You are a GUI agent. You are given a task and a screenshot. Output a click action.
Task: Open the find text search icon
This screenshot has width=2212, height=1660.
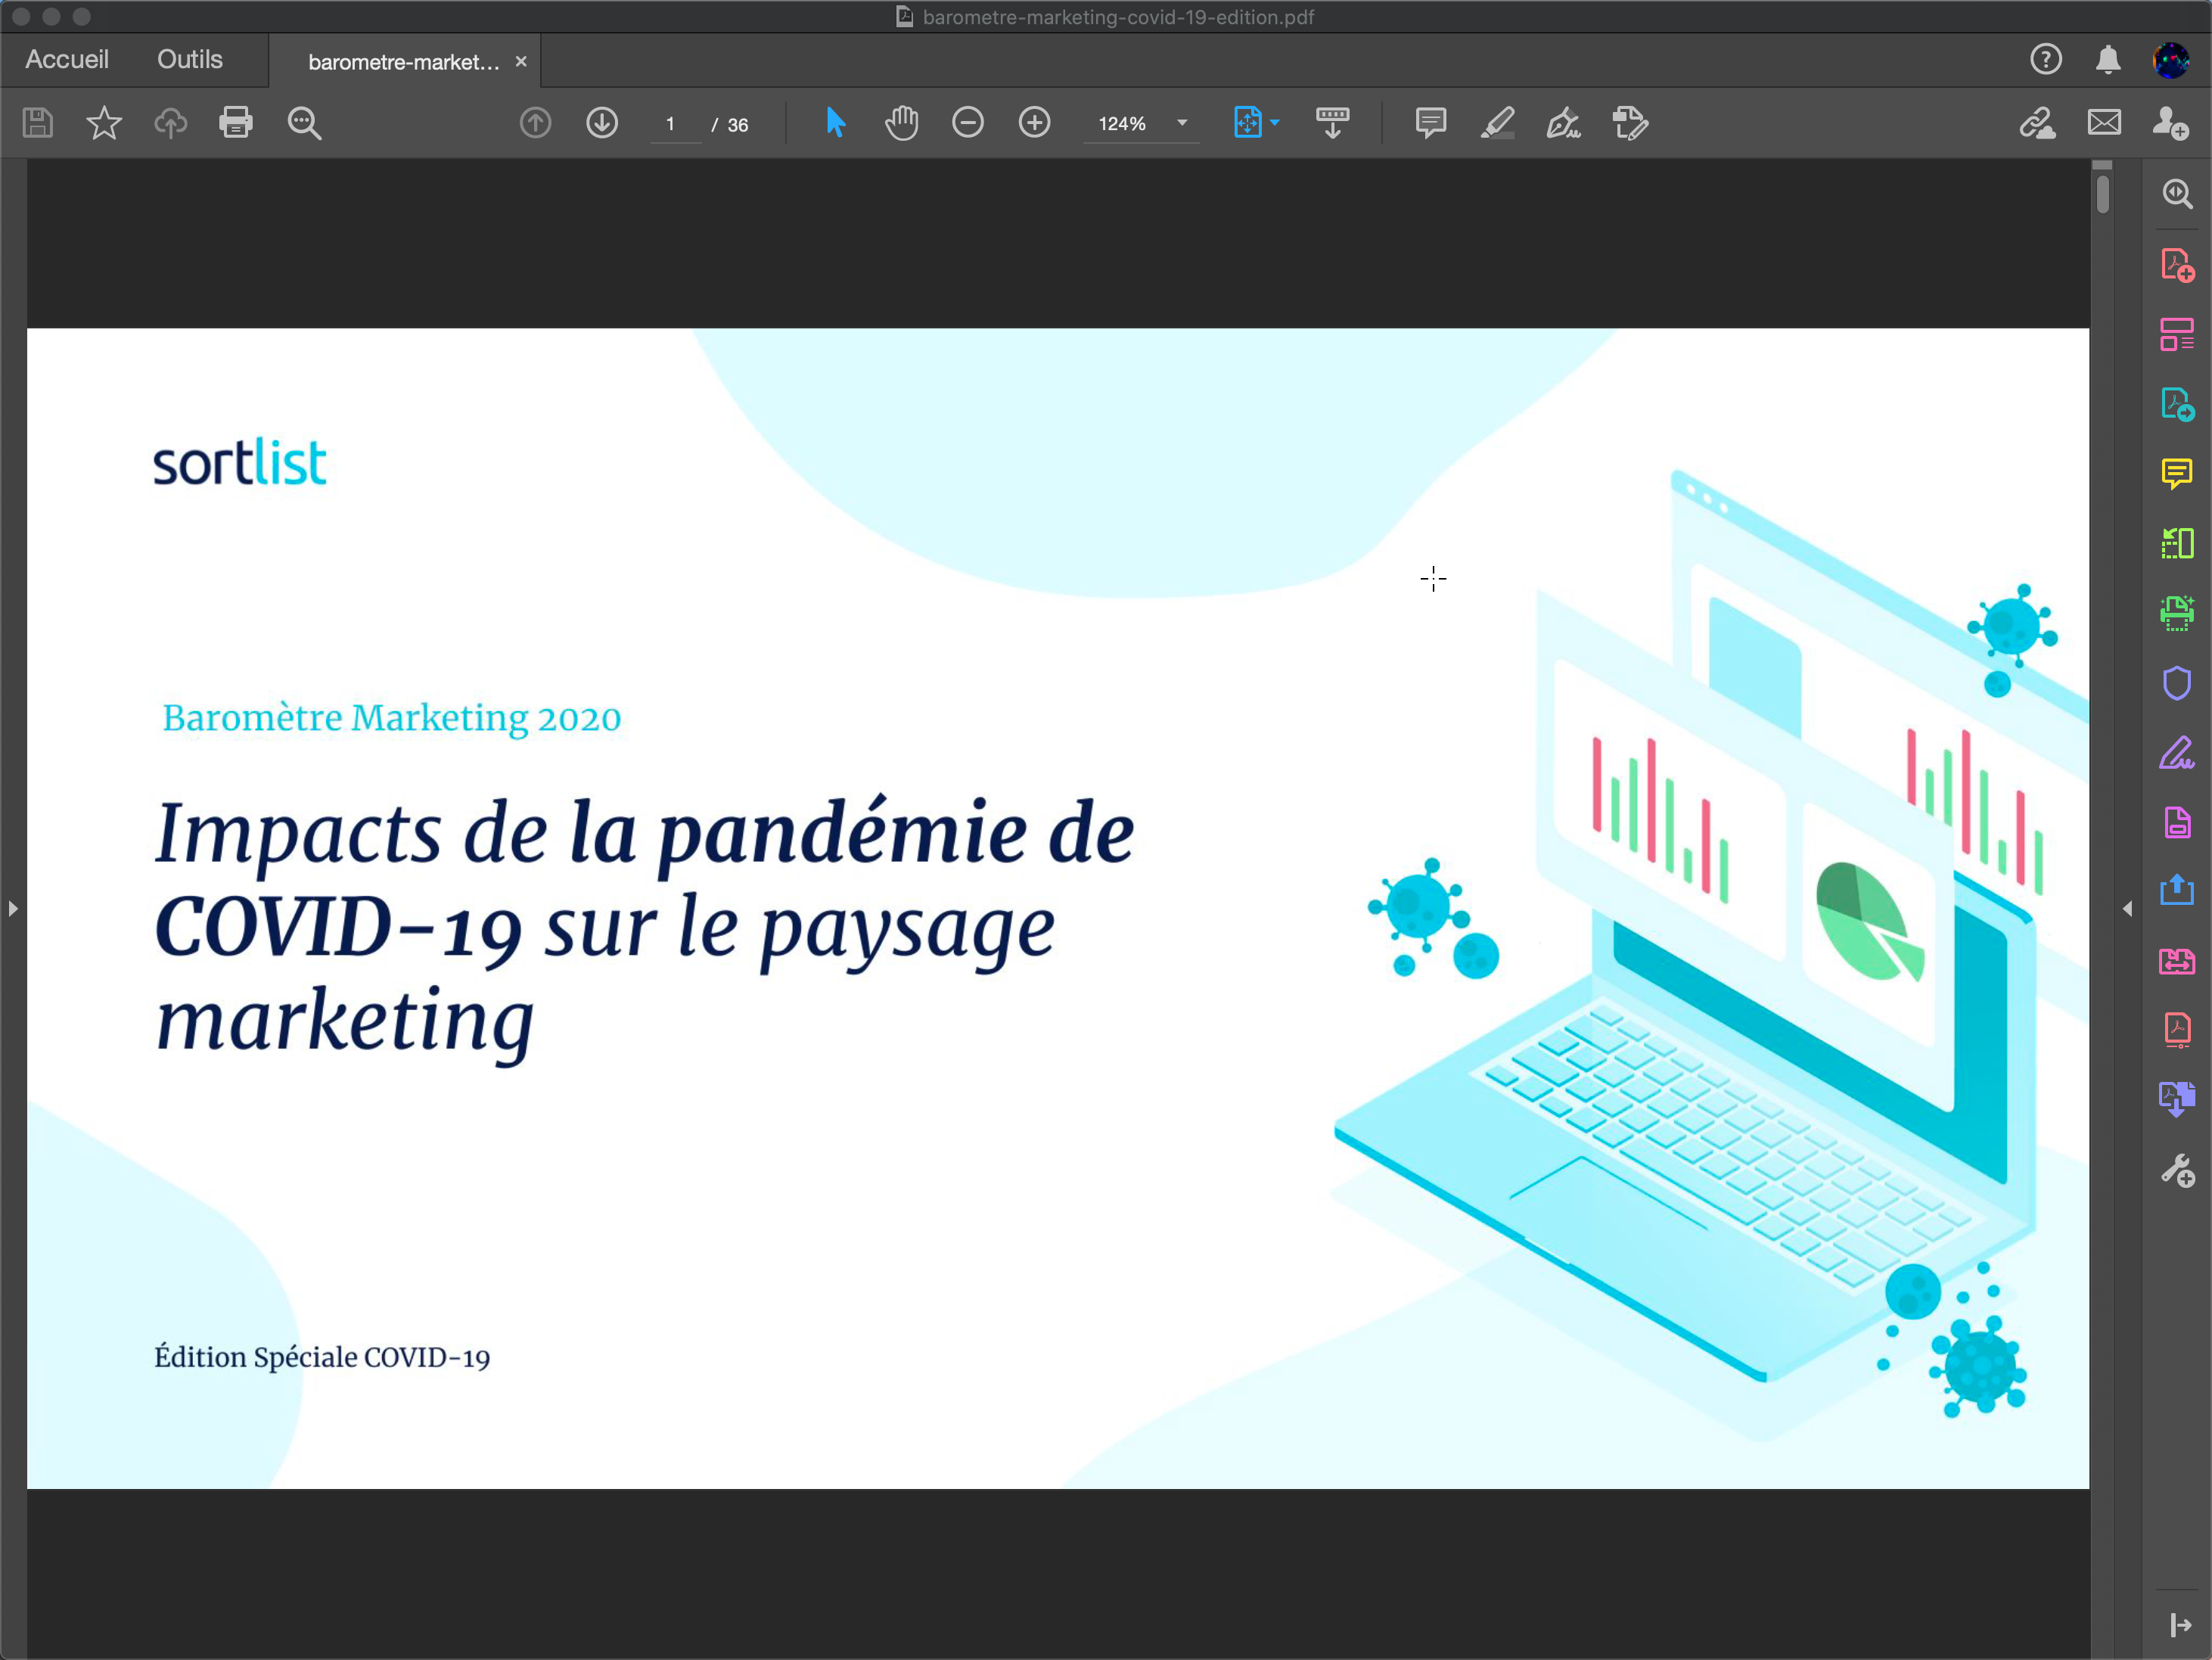[304, 123]
